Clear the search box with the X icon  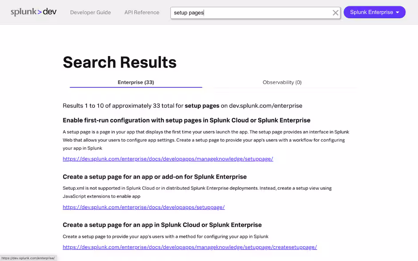click(335, 13)
